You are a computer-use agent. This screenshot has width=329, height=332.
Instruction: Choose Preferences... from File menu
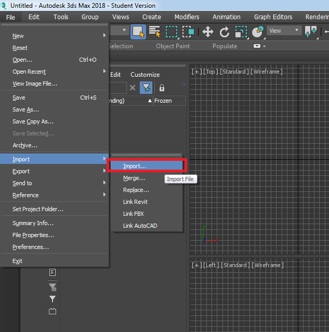[x=54, y=247]
